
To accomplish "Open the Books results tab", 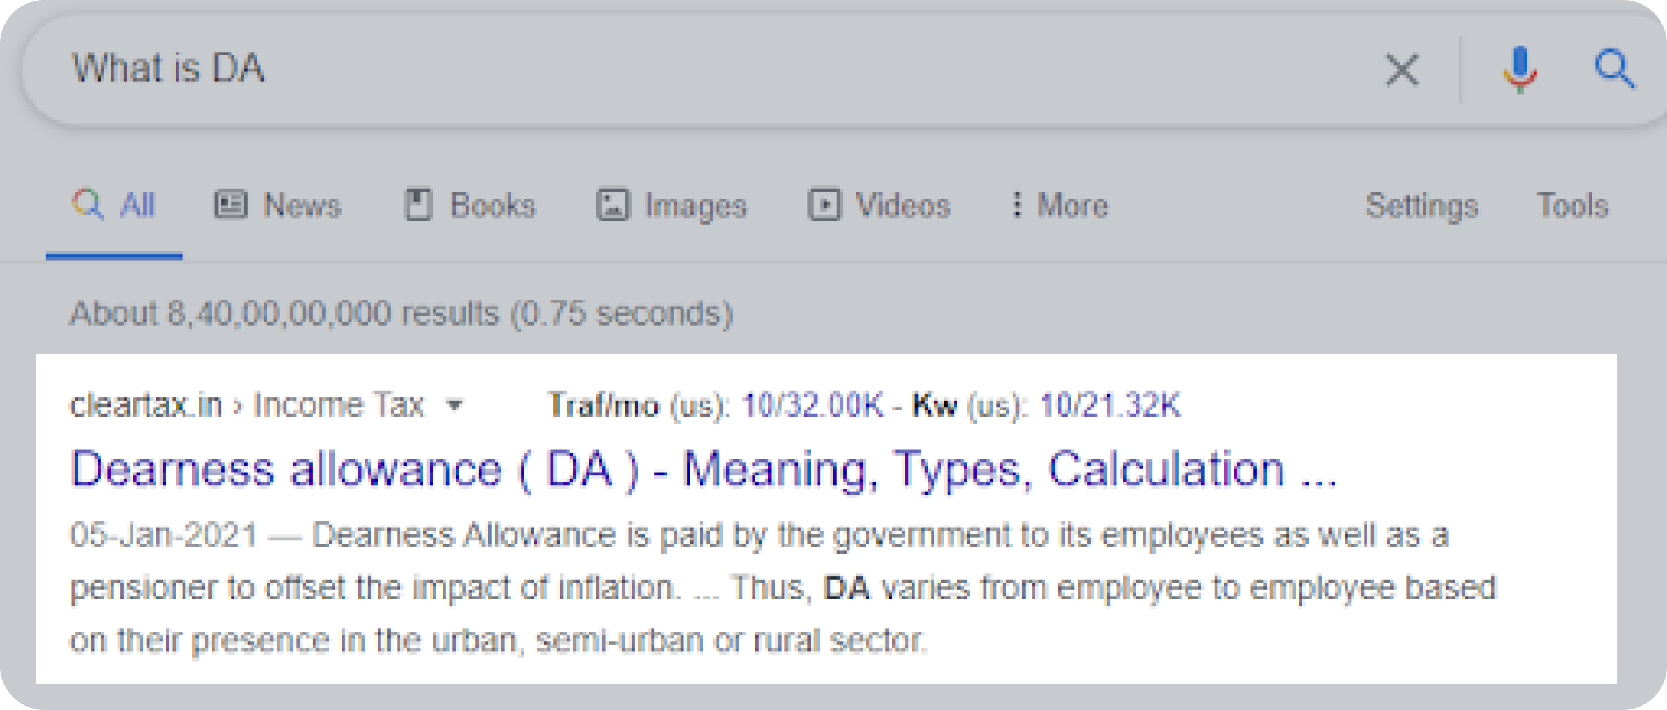I will coord(492,206).
